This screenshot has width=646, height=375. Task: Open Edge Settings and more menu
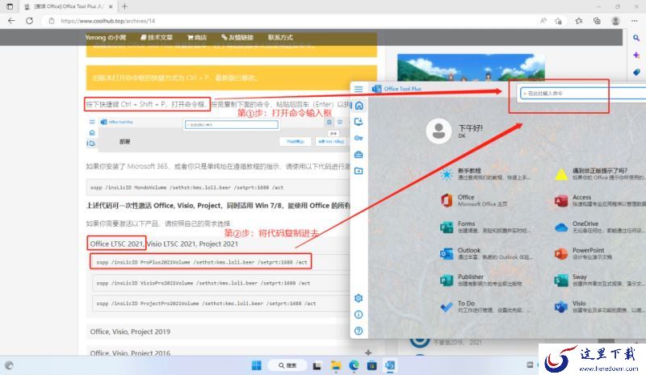(634, 21)
